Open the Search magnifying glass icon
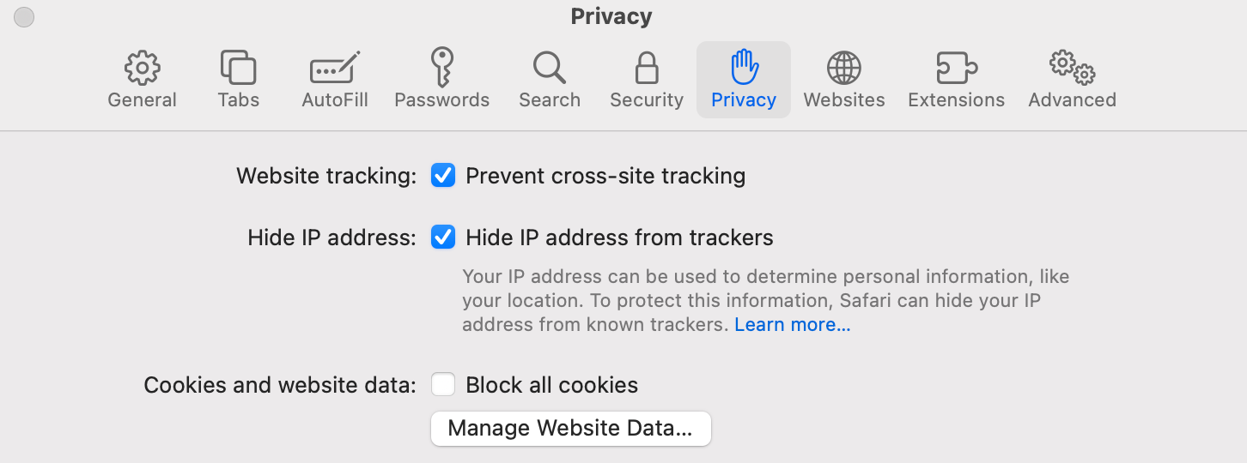Image resolution: width=1247 pixels, height=463 pixels. 549,67
